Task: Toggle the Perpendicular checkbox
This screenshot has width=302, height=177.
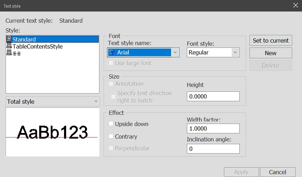Action: (111, 148)
